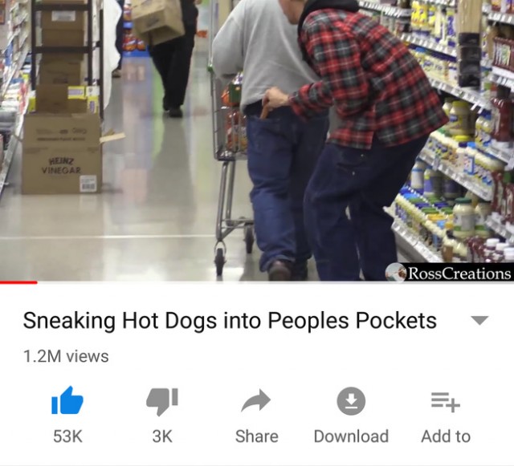This screenshot has width=514, height=466.
Task: Click the end of the red progress indicator
Action: 37,282
